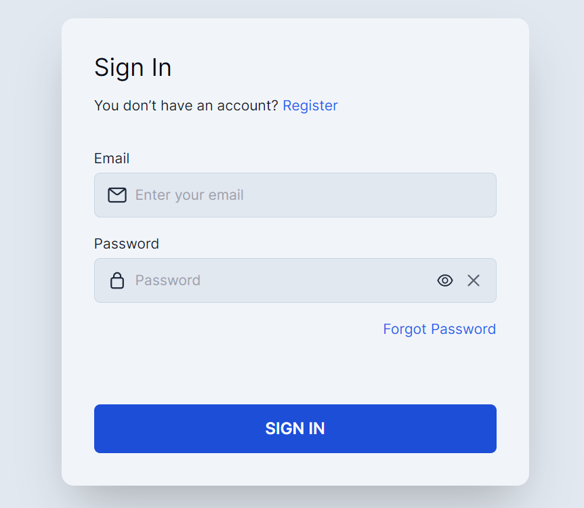This screenshot has width=584, height=508.
Task: Open the Register link
Action: pyautogui.click(x=310, y=106)
